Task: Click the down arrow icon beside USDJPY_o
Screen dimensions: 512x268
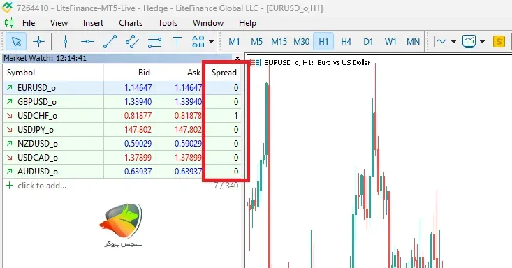Action: pyautogui.click(x=10, y=130)
